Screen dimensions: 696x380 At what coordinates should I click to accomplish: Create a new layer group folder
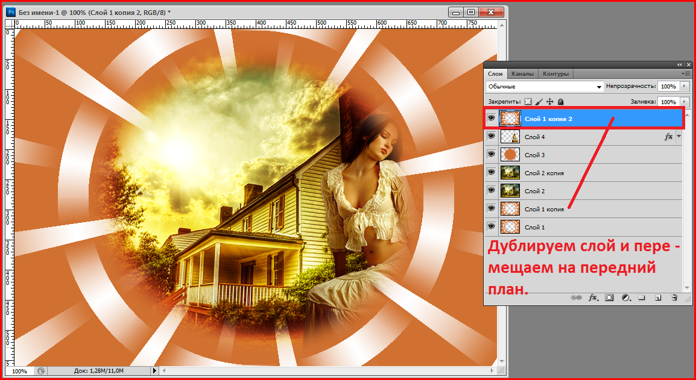(x=641, y=298)
